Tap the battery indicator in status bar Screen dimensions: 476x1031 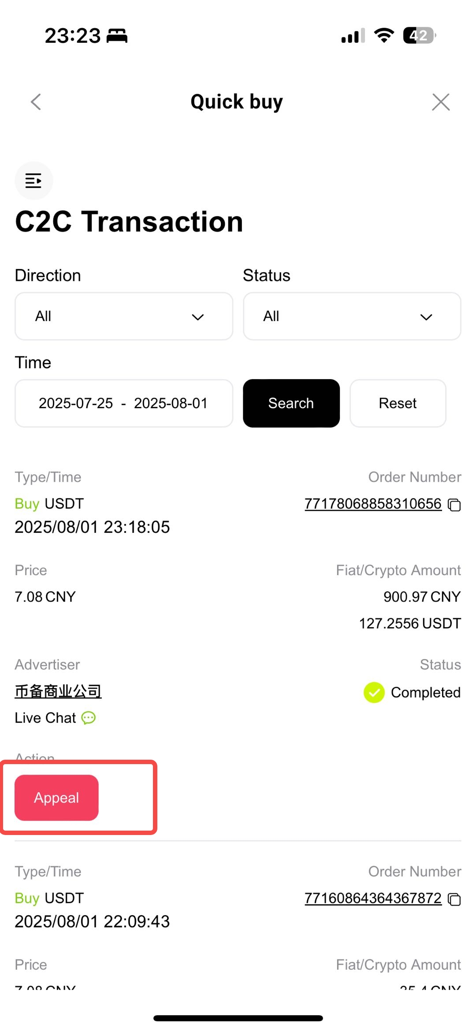pyautogui.click(x=419, y=35)
